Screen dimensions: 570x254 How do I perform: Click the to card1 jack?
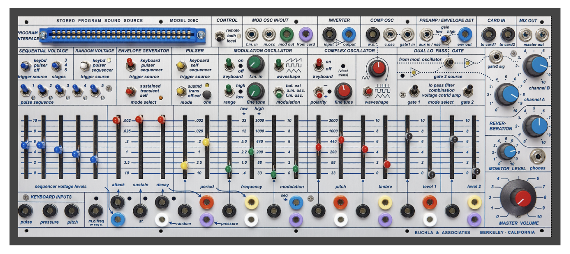(489, 34)
